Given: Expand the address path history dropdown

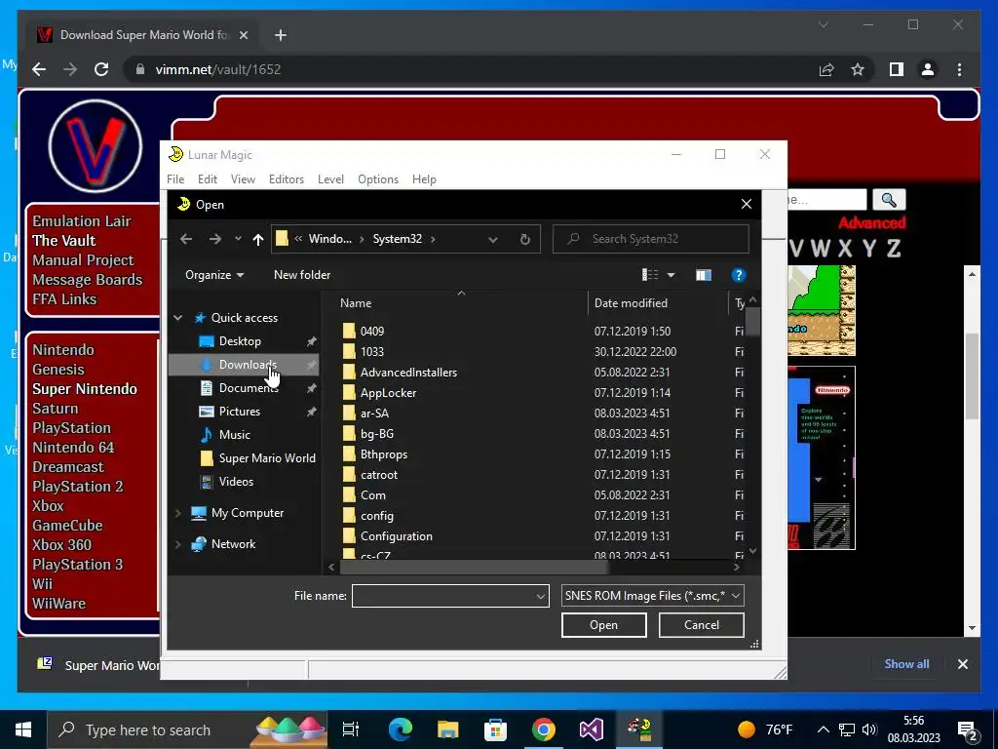Looking at the screenshot, I should (x=492, y=240).
